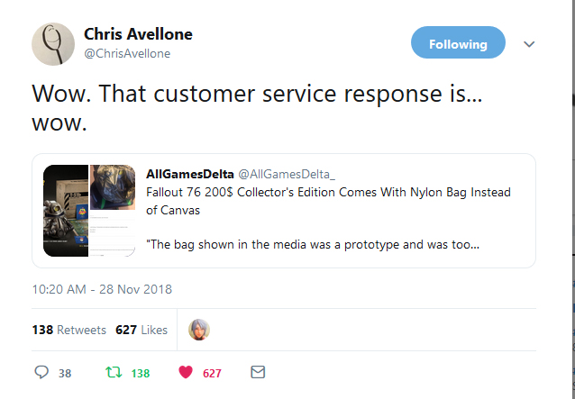The height and width of the screenshot is (399, 575).
Task: Click the reply speech bubble icon
Action: point(41,372)
